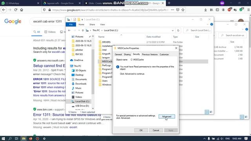Open a new Firefox tab
This screenshot has height=141, width=251.
tap(169, 3)
